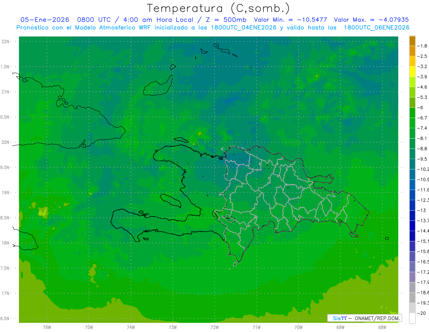
Task: Click the '-6' color bar label
Action: (420, 107)
